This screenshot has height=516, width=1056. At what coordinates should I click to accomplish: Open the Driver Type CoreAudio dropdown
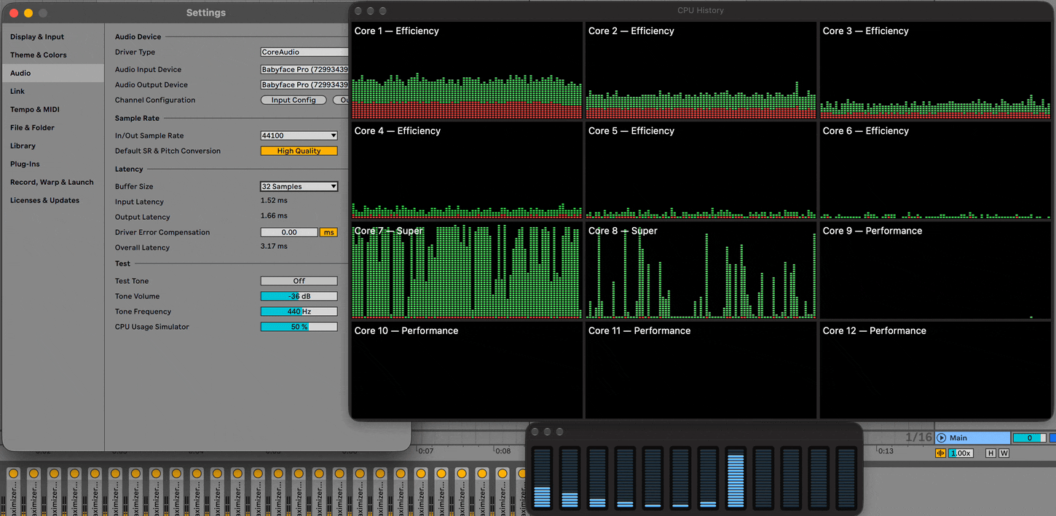pos(304,52)
